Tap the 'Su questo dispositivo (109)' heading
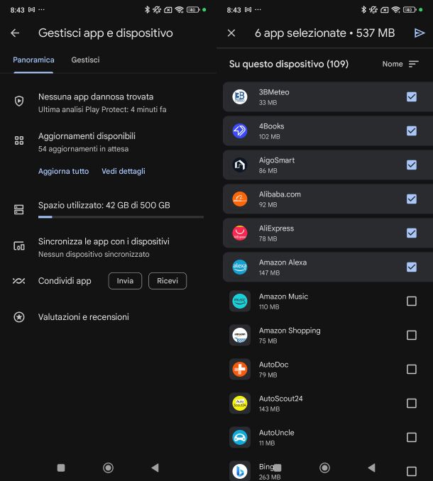 (x=289, y=64)
